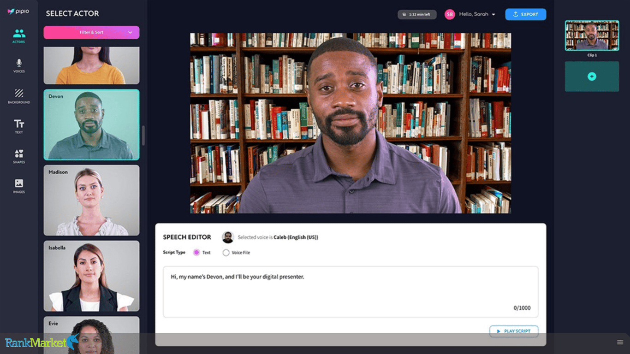Viewport: 630px width, 354px height.
Task: Select the Evie actor card
Action: click(x=91, y=335)
